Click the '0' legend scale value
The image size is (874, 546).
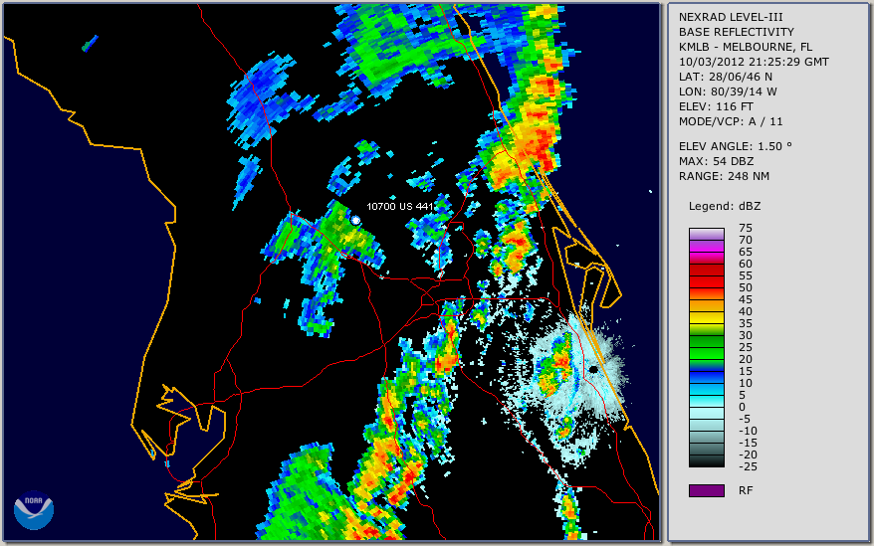(x=742, y=407)
